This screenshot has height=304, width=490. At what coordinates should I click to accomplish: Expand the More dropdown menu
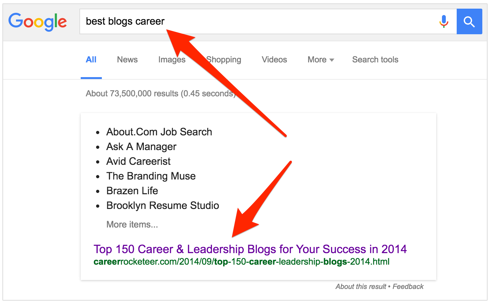321,60
